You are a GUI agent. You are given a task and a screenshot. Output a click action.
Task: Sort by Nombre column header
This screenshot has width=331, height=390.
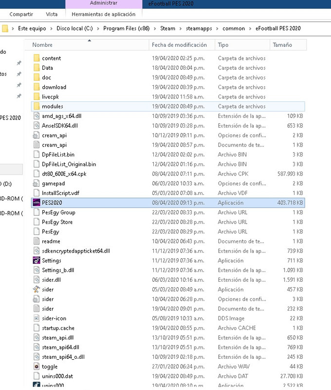[x=87, y=45]
